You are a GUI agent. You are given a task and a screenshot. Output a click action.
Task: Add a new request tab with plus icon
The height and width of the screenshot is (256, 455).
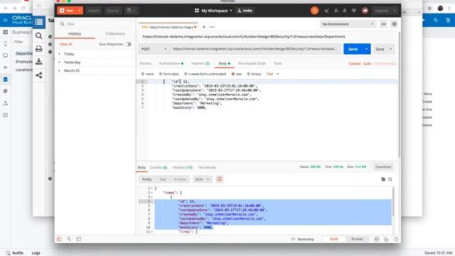(x=204, y=27)
